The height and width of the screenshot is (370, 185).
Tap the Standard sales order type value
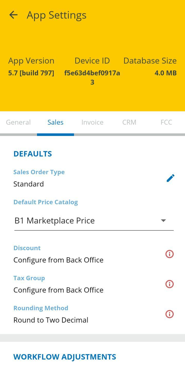(x=29, y=184)
